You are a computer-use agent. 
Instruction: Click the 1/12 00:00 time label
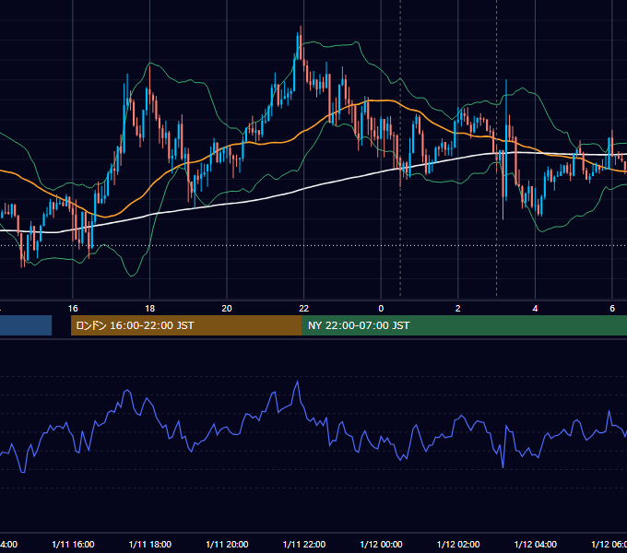click(381, 544)
